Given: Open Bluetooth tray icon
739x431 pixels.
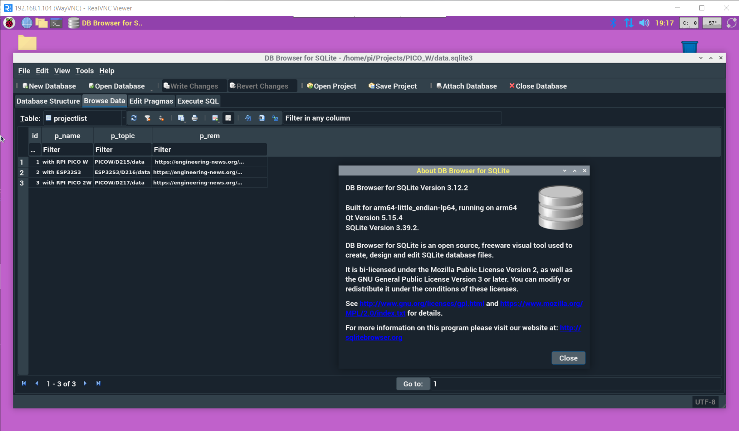Looking at the screenshot, I should tap(613, 23).
